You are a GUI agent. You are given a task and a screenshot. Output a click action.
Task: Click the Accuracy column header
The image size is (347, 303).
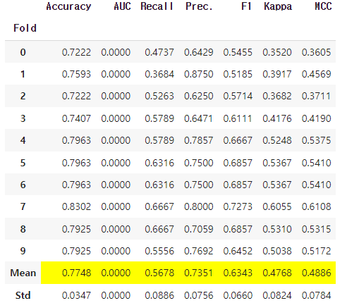pos(68,6)
